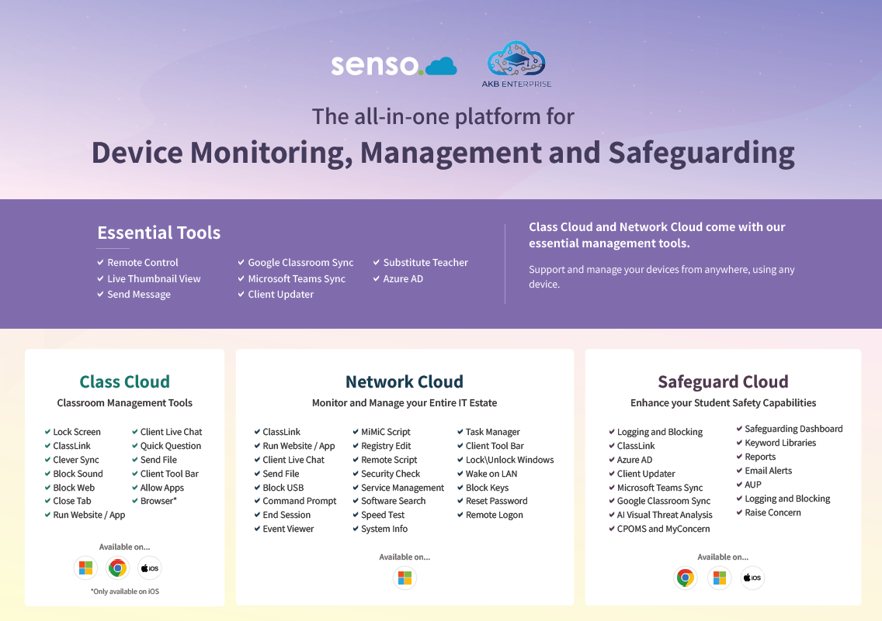Screen dimensions: 882x621
Task: Click 'Lock\Unlock Windows' item
Action: (509, 460)
